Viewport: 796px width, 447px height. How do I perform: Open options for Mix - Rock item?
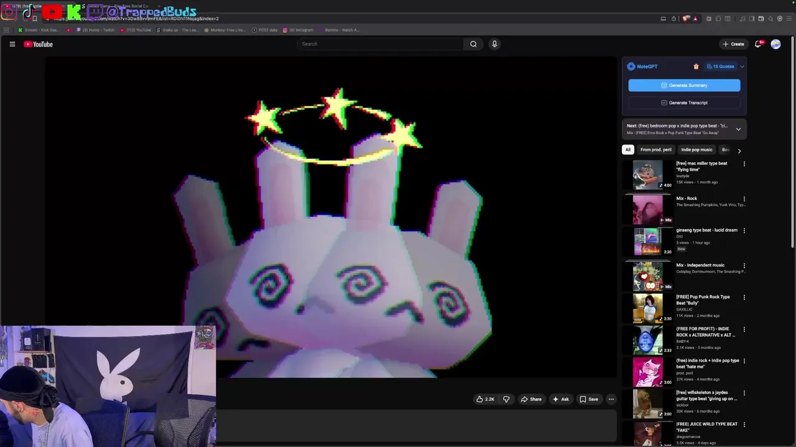(744, 199)
